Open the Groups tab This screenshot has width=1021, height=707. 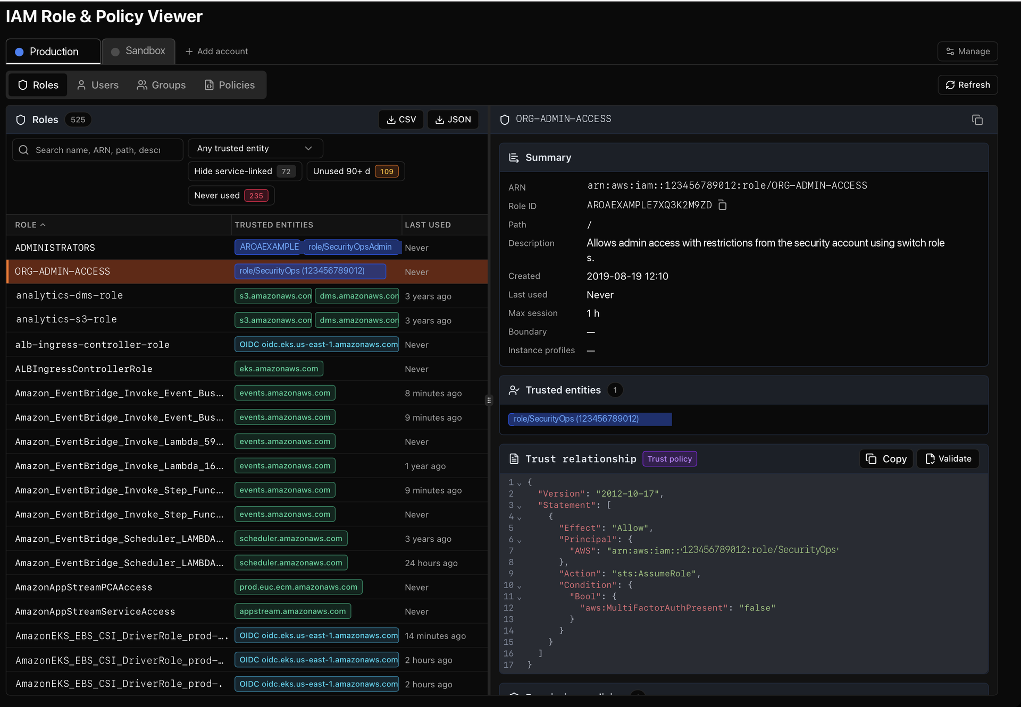pyautogui.click(x=161, y=85)
